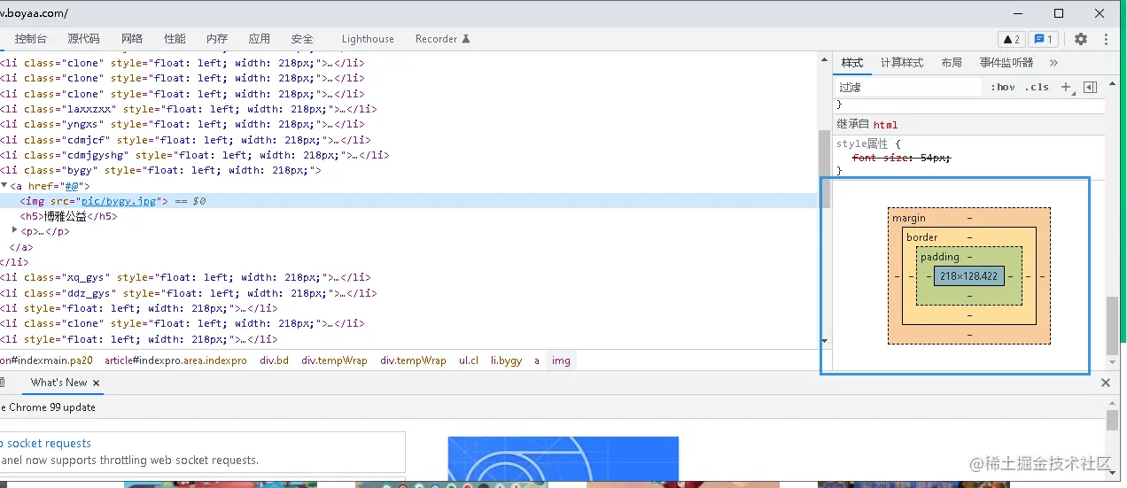Image resolution: width=1127 pixels, height=488 pixels.
Task: Show more style pane tabs chevron
Action: (1053, 63)
